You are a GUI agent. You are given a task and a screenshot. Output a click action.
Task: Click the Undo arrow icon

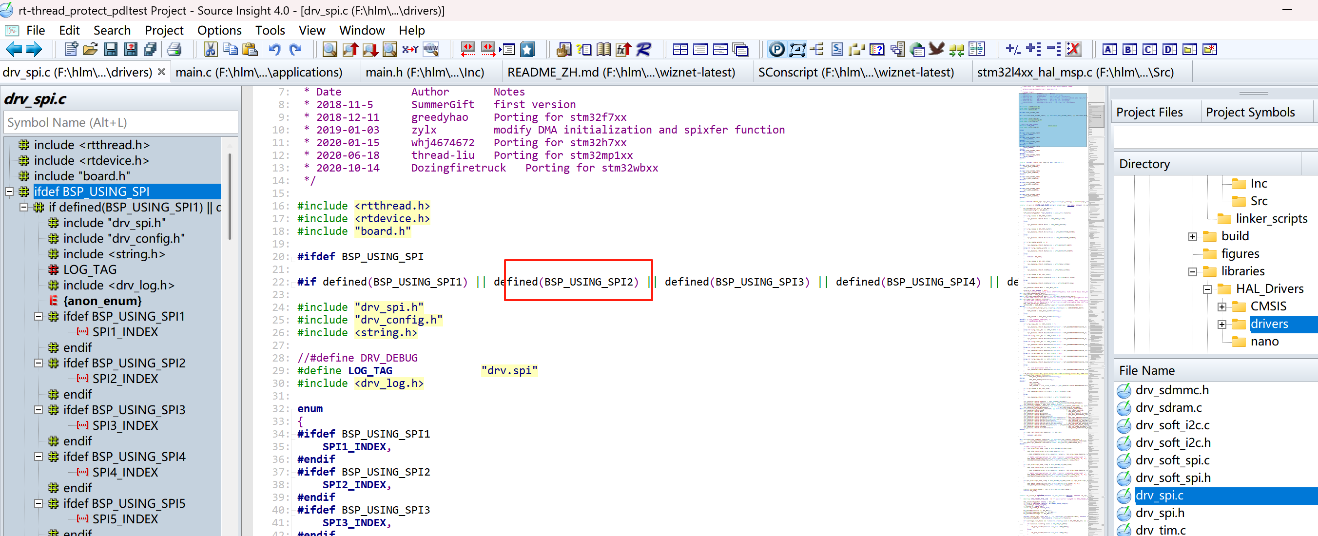tap(275, 50)
